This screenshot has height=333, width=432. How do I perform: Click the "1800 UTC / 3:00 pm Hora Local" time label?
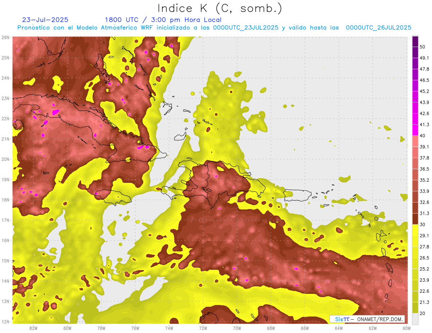163,20
